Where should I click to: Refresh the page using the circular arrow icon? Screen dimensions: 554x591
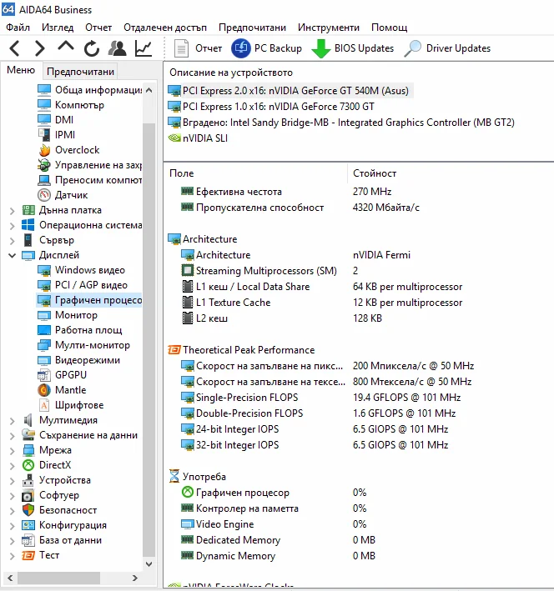[x=92, y=48]
